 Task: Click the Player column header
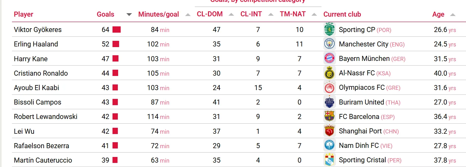tap(24, 14)
